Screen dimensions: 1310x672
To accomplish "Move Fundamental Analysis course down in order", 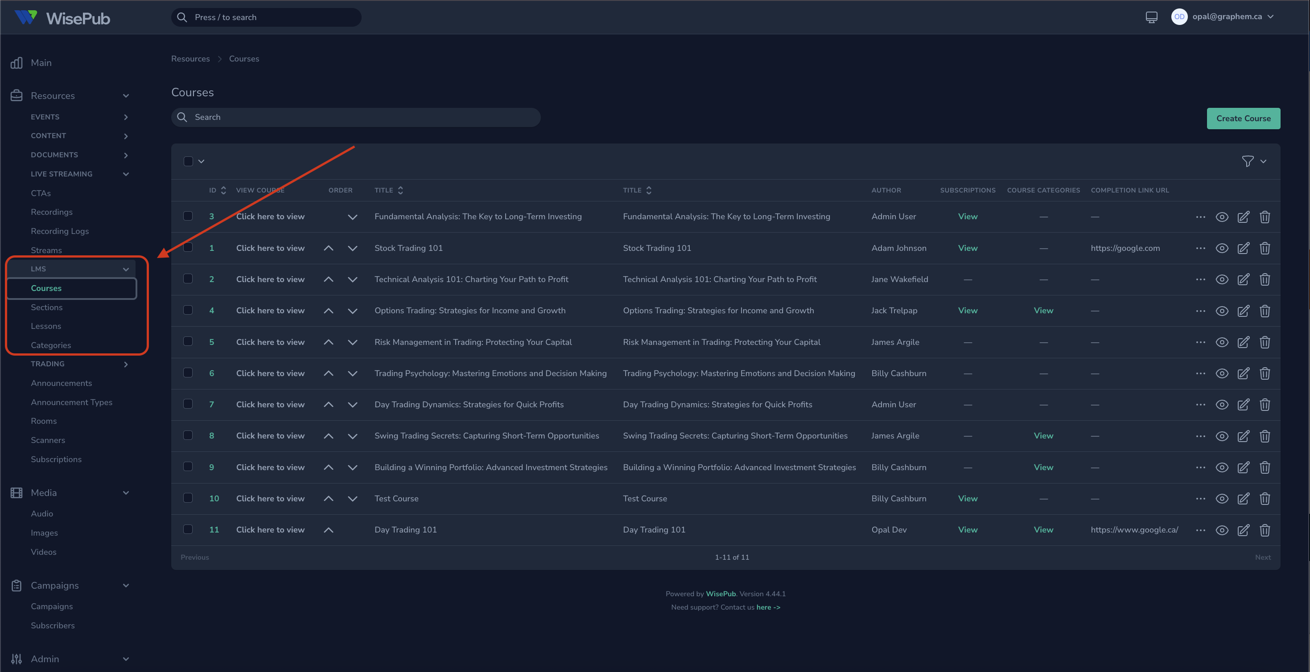I will [352, 217].
